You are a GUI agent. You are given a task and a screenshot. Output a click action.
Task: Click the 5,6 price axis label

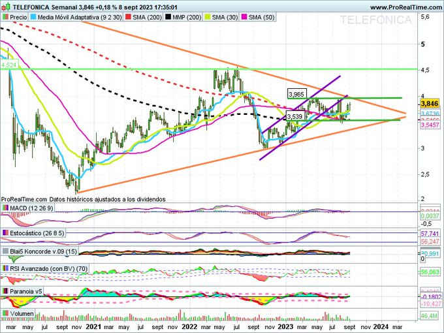tap(425, 17)
